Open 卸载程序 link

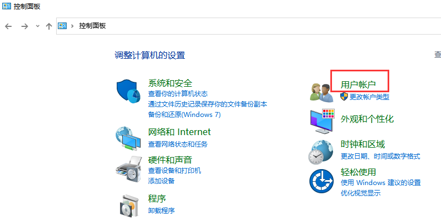(x=161, y=210)
